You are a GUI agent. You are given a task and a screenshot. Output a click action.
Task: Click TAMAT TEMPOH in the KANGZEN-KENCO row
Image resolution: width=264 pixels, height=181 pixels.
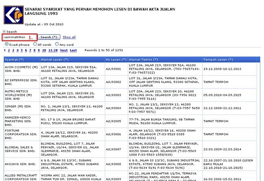[x=216, y=121]
